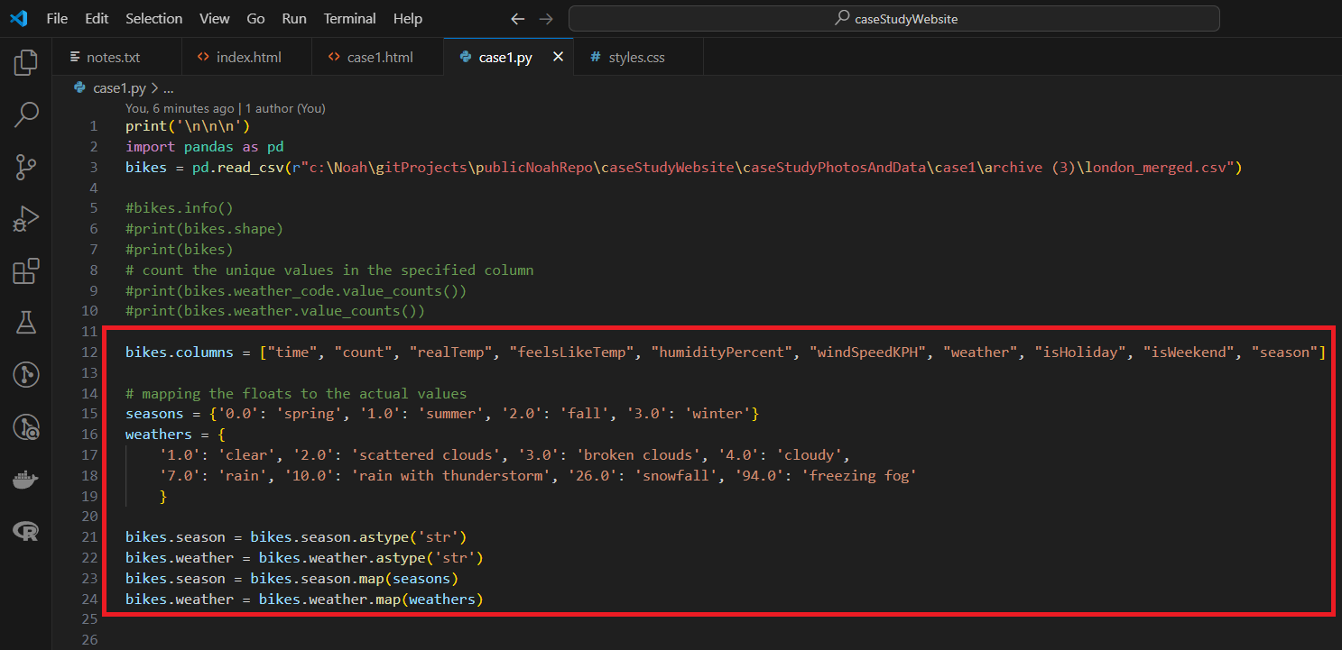Open the GitLens inspect activity bar icon
The image size is (1342, 650).
click(26, 427)
